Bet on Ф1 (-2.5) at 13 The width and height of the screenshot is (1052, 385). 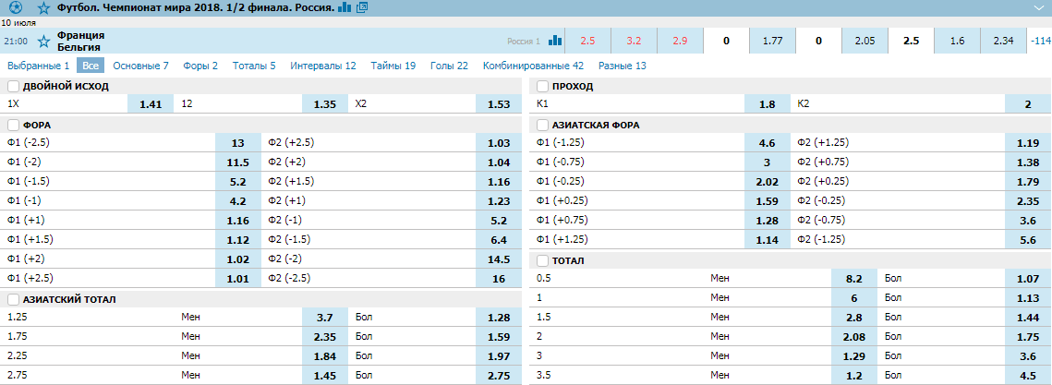(238, 143)
